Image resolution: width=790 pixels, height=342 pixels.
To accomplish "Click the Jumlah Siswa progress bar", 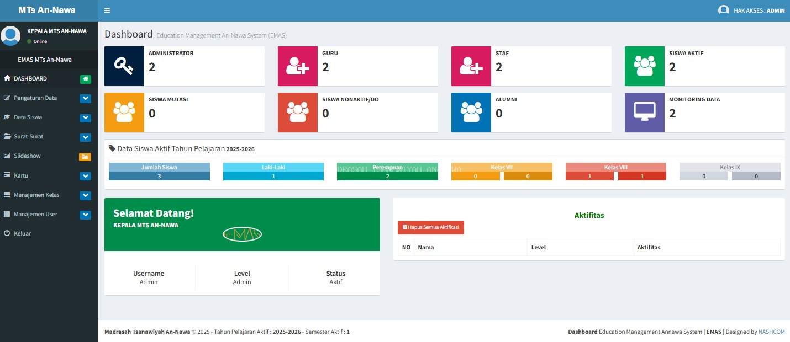I will pos(159,172).
